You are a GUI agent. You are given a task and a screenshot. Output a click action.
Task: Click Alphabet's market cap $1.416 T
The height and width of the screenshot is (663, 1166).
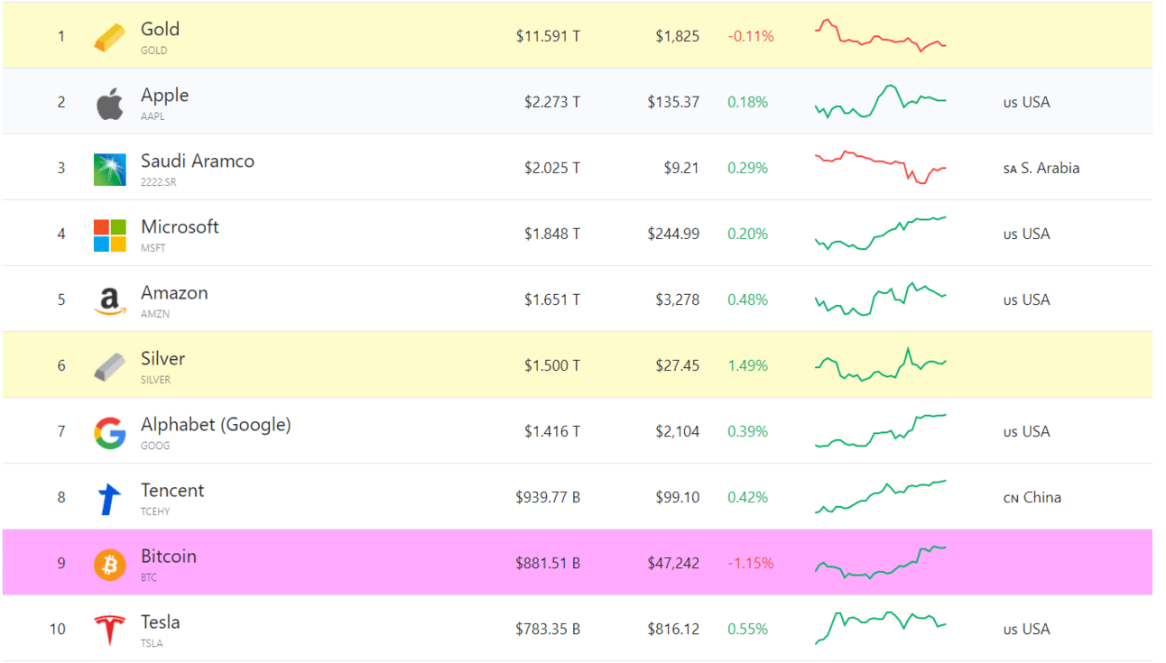[552, 431]
